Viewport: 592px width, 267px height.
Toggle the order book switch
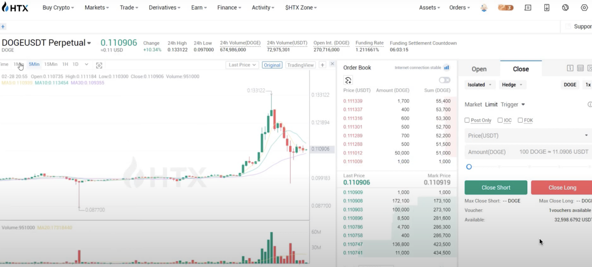(x=444, y=80)
